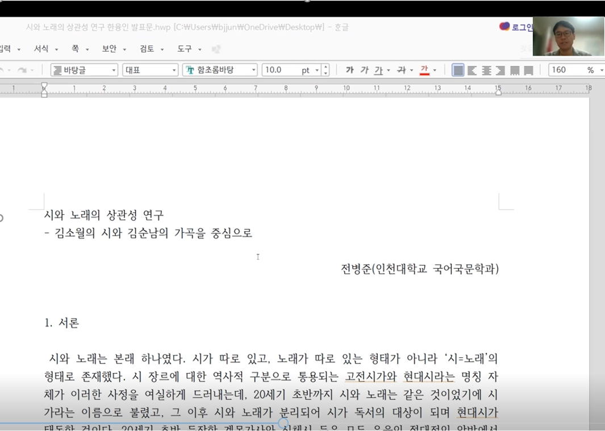Increase font size with stepper up arrow
Screen dimensions: 605x431
coord(326,67)
